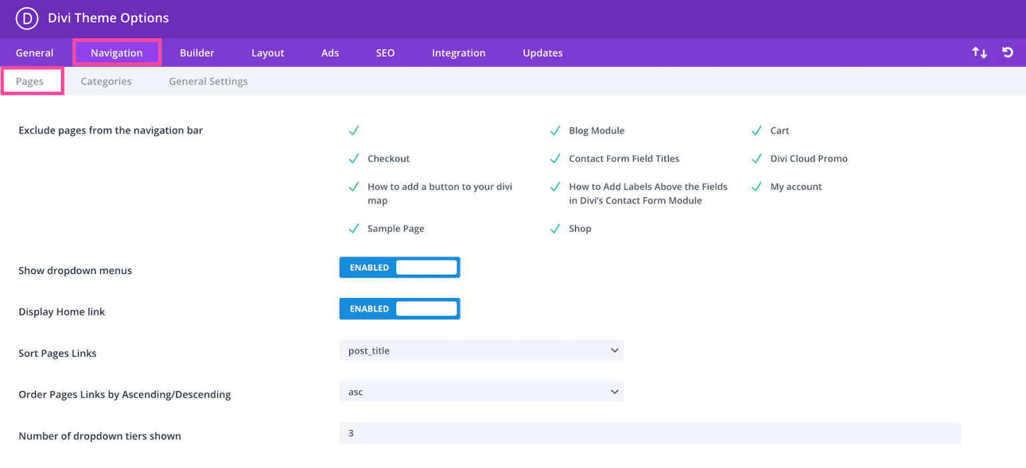Uncheck the Divi Cloud Promo exclusion
The height and width of the screenshot is (468, 1026).
[757, 158]
